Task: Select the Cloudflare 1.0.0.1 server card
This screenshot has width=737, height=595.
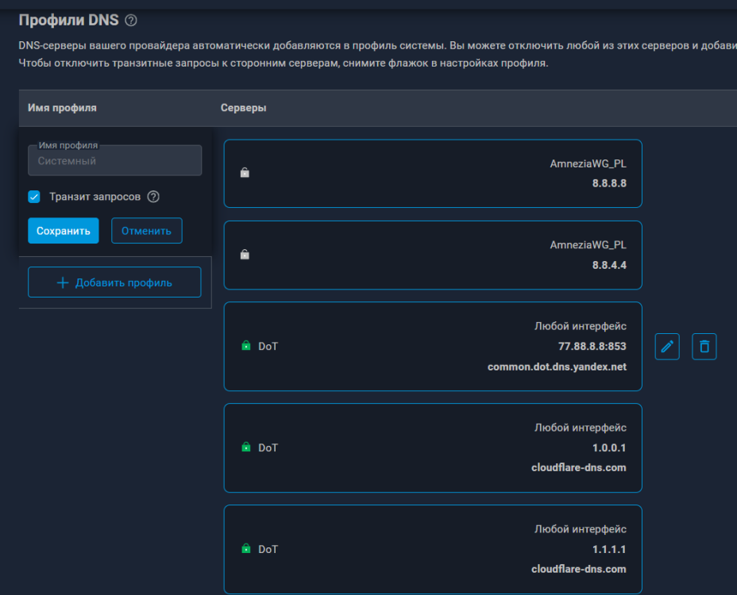Action: (432, 447)
